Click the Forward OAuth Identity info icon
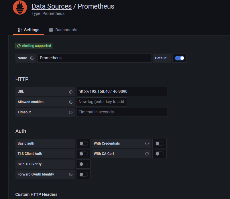 pos(71,174)
